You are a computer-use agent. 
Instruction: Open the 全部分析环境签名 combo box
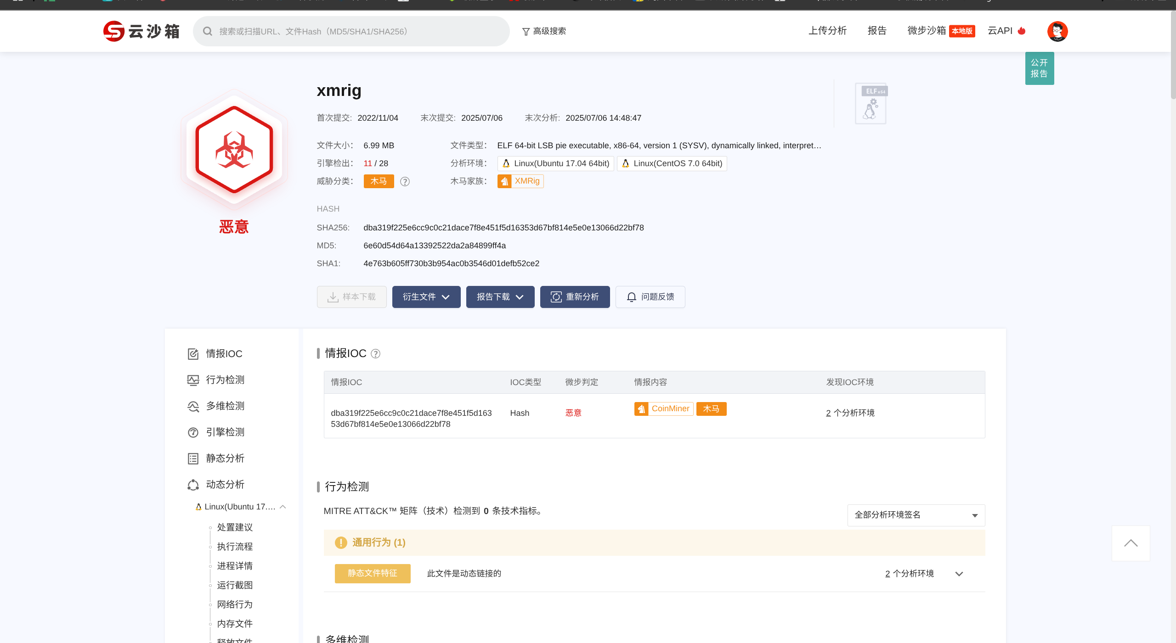coord(916,515)
